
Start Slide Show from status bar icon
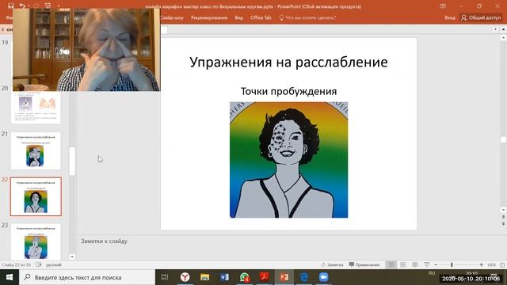click(427, 265)
